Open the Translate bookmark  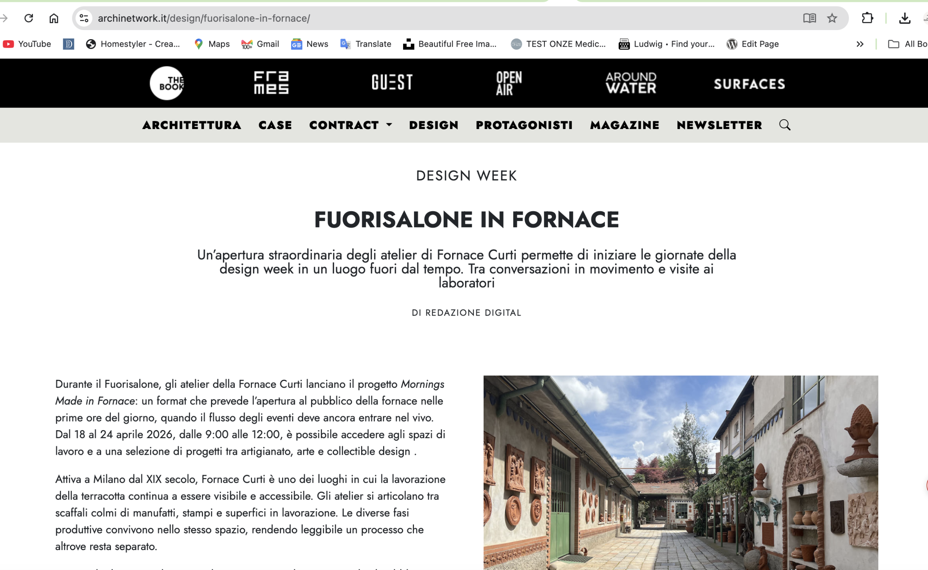(366, 44)
